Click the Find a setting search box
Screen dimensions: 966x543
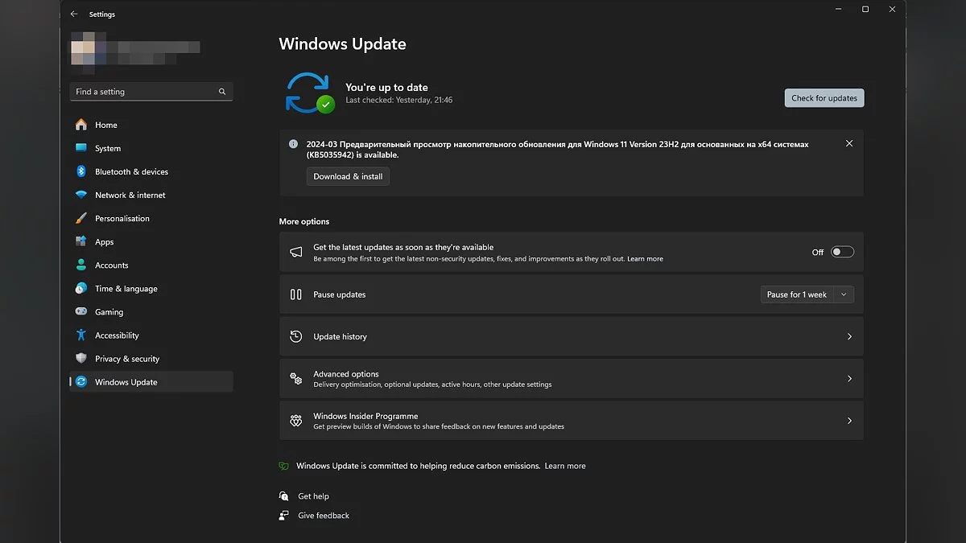tap(143, 92)
